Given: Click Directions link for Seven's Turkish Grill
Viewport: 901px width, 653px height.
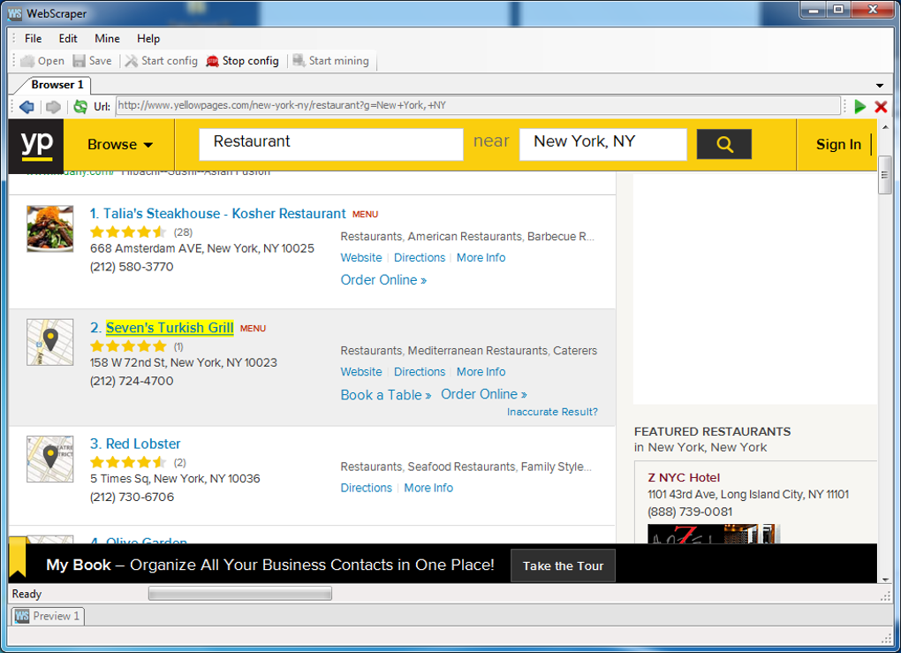Looking at the screenshot, I should click(420, 372).
